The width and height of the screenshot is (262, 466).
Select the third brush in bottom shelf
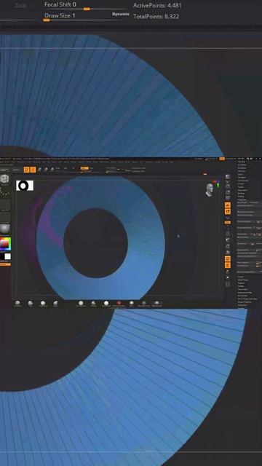point(43,303)
